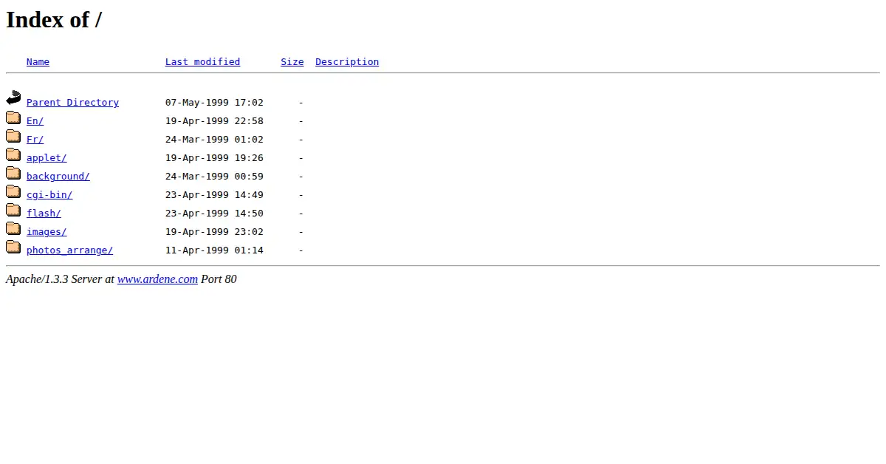Sort the listing by Last modified
This screenshot has width=886, height=464.
[x=202, y=62]
